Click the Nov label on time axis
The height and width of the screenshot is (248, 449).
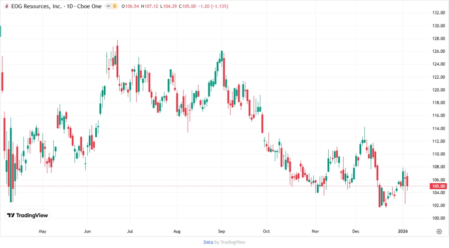(315, 231)
